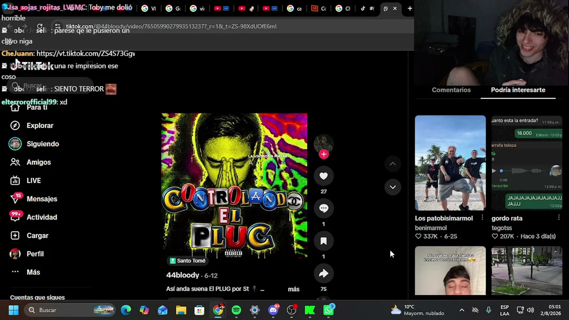Reload the page with the browser refresh button
Screen dimensions: 569x320
[40, 26]
